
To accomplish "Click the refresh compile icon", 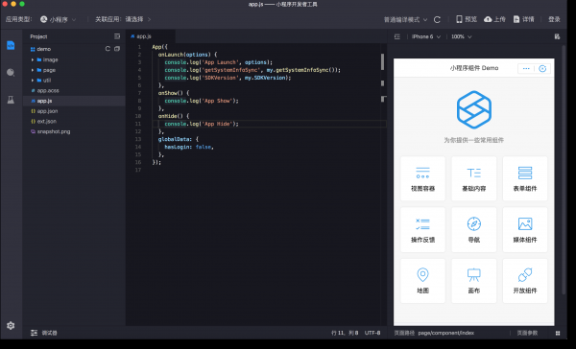I will coord(437,19).
